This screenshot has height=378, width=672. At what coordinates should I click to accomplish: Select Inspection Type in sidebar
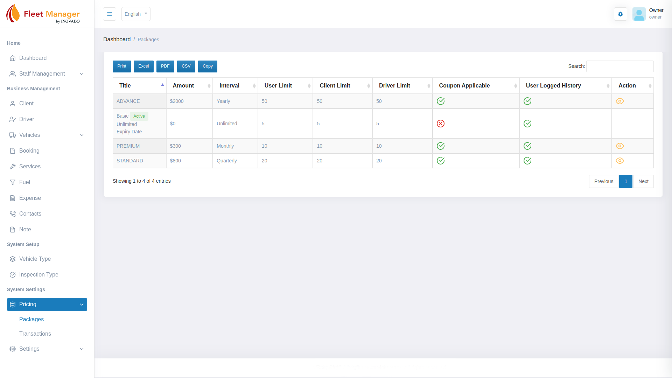tap(38, 275)
